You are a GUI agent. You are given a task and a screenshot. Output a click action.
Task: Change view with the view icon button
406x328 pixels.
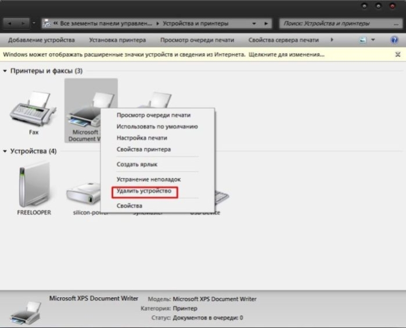point(362,40)
